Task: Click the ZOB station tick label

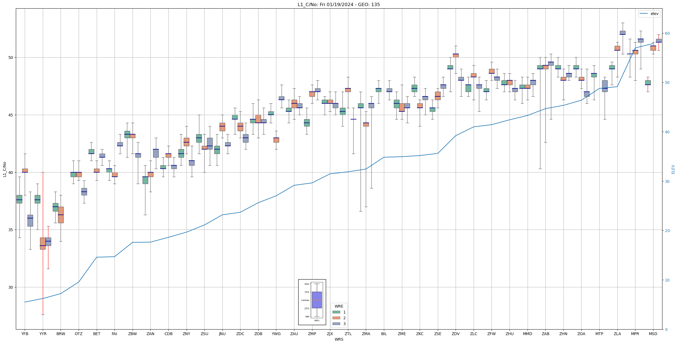Action: pos(258,334)
